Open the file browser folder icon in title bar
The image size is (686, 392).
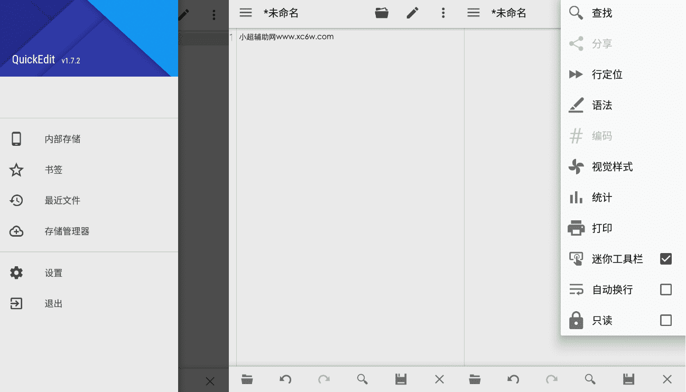[382, 13]
